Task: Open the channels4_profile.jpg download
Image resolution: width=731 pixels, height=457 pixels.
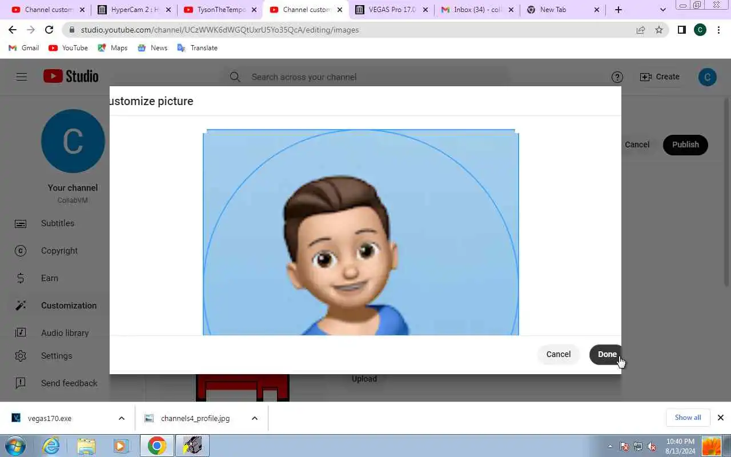Action: (195, 418)
